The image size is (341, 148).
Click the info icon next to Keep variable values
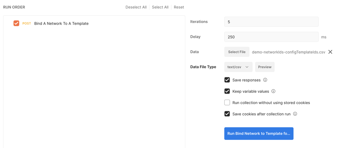(273, 91)
